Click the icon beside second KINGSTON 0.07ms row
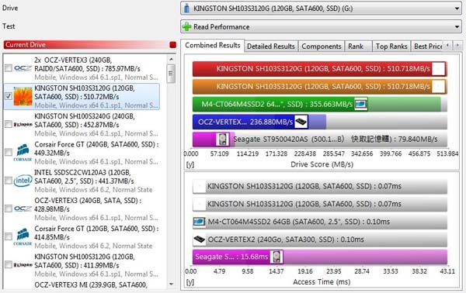This screenshot has height=293, width=466. point(199,204)
